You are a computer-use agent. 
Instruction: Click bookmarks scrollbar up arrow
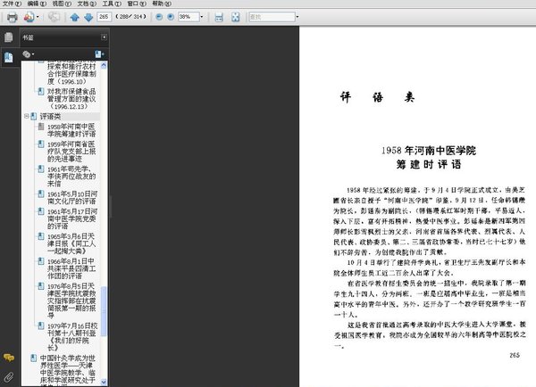[104, 65]
